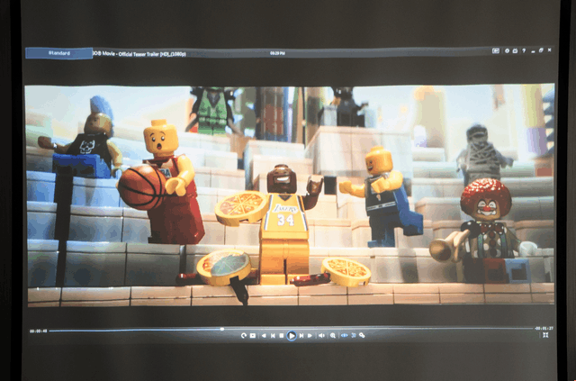Image resolution: width=576 pixels, height=381 pixels.
Task: Switch on 3D playback mode
Action: (354, 335)
